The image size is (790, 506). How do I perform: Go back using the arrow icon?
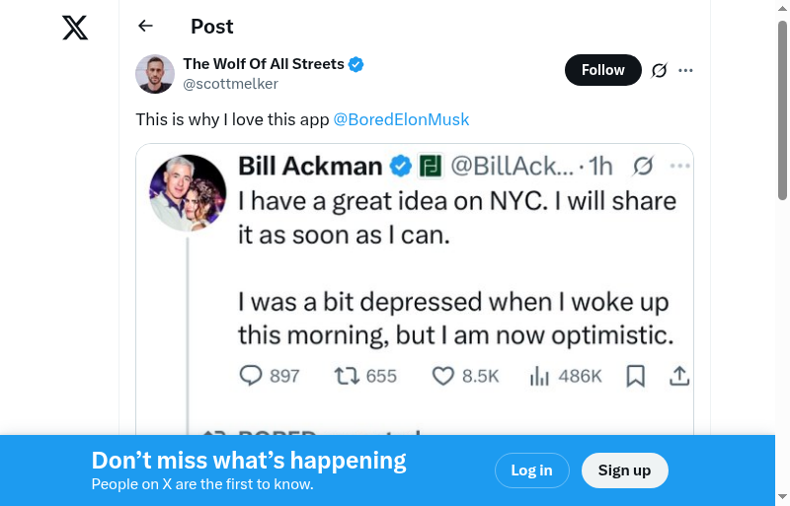[x=146, y=27]
